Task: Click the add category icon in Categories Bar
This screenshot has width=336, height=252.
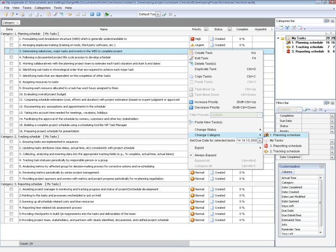Action: point(281,27)
